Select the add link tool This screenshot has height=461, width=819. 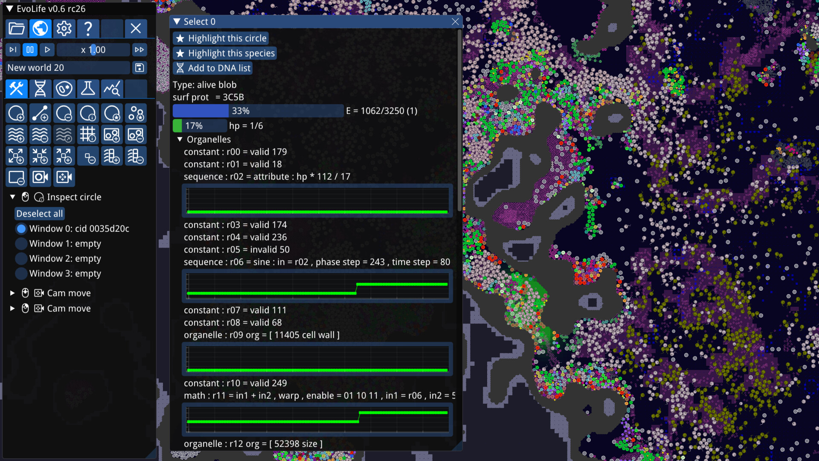(40, 113)
